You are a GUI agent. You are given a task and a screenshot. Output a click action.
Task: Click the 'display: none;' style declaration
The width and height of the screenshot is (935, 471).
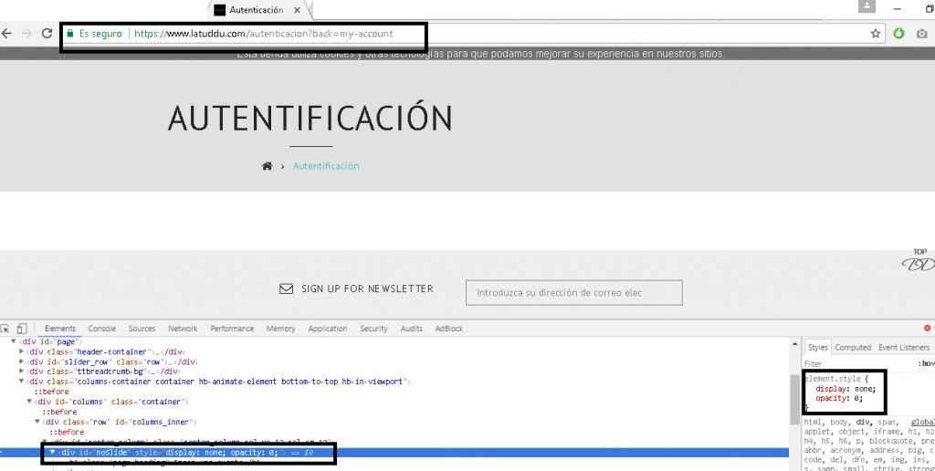846,389
